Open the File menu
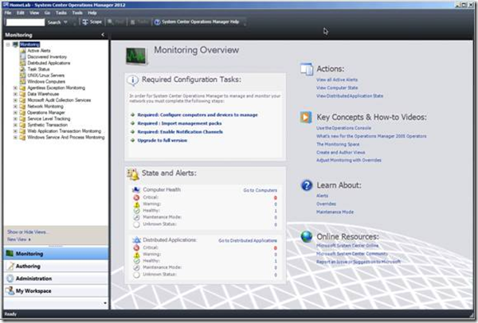 [x=8, y=13]
